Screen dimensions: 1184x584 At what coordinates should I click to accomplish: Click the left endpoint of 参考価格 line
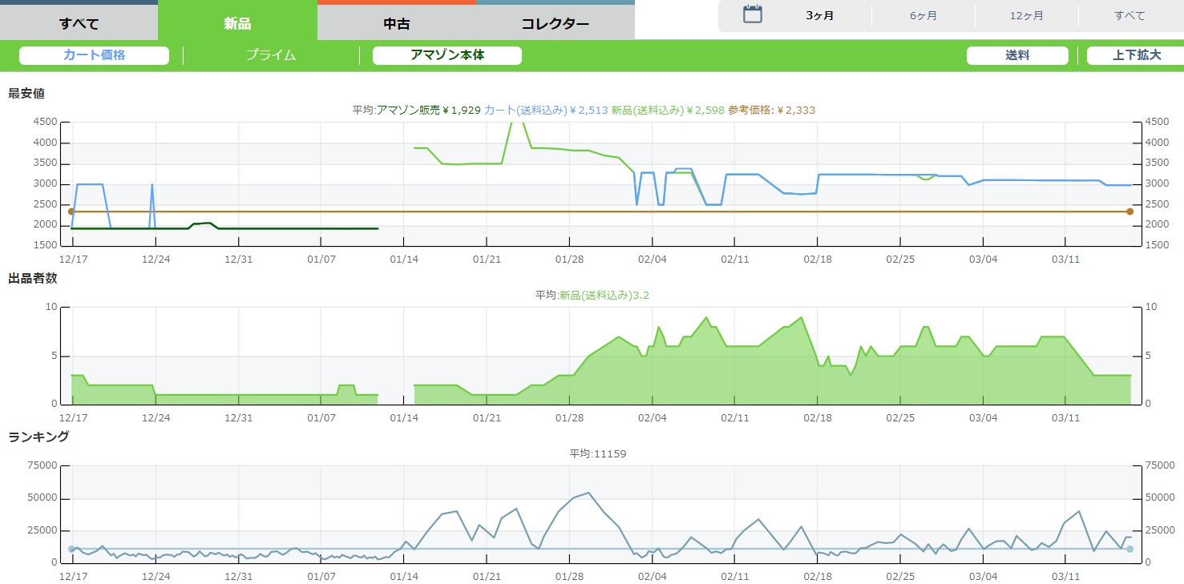(x=71, y=211)
